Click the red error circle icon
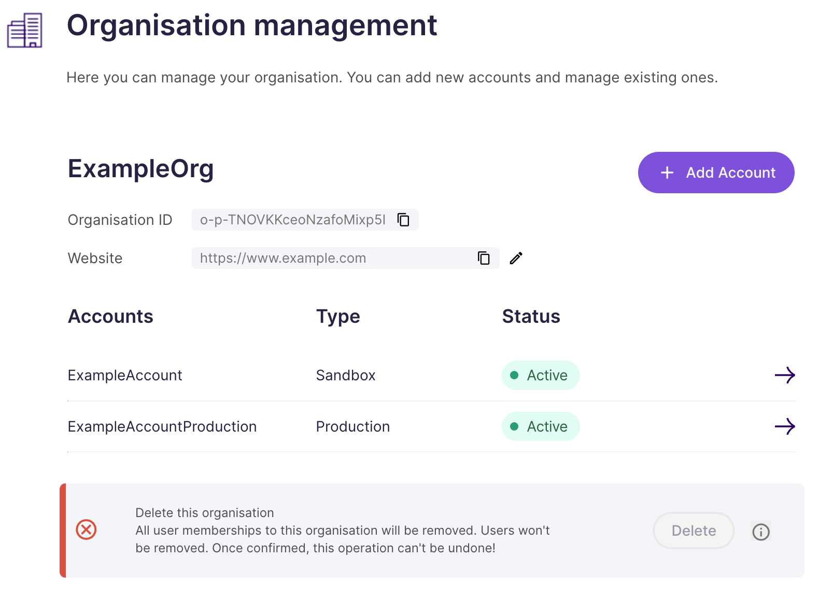This screenshot has width=819, height=601. tap(86, 530)
